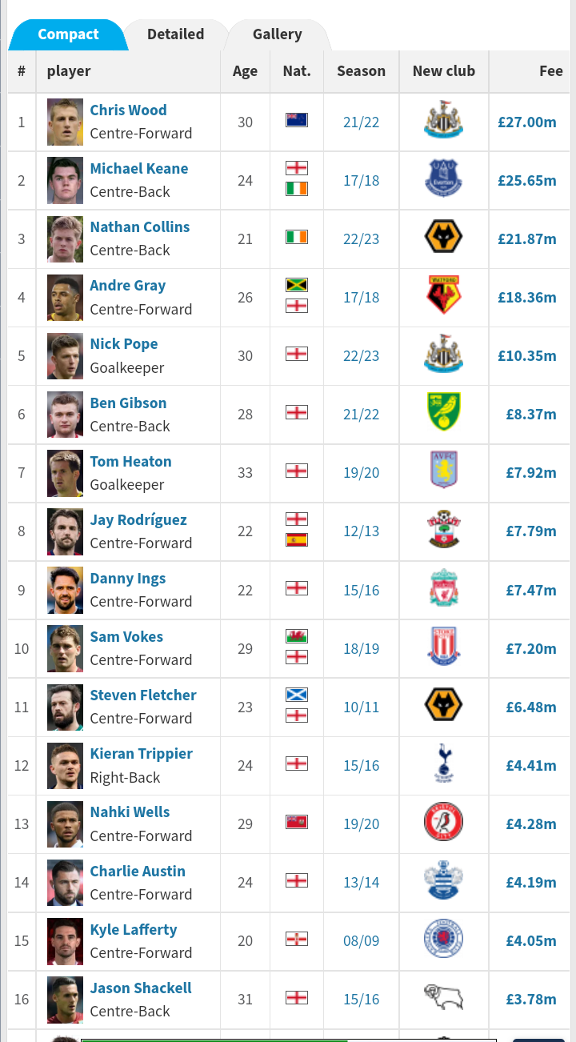The image size is (576, 1042).
Task: Select the Compact tab
Action: (x=68, y=34)
